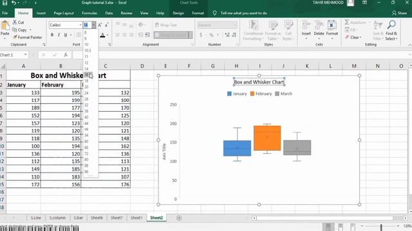Open the Calibri font name dropdown
412x231 pixels.
pyautogui.click(x=80, y=25)
